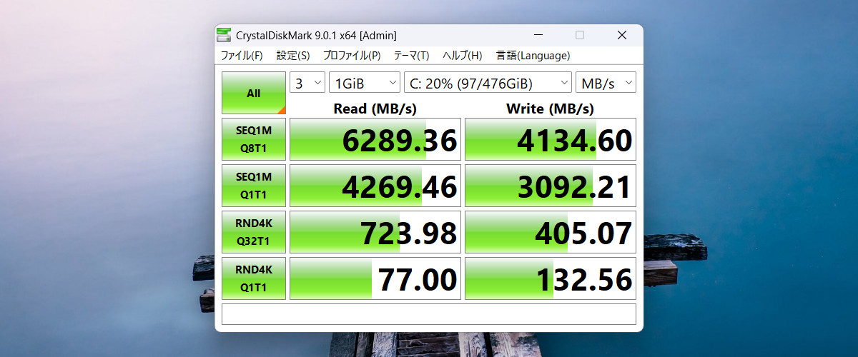Click the 4134.60 sequential write result

(x=551, y=139)
